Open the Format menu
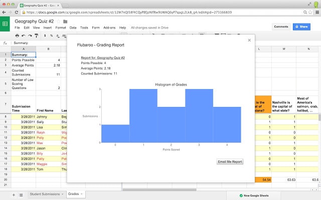Screen dimensions: 321x200 coord(61,27)
